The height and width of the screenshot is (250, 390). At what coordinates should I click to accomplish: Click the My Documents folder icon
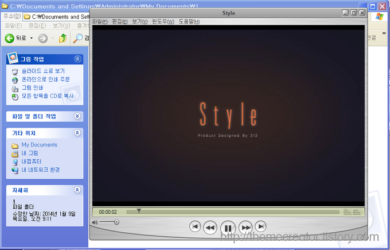(15, 145)
